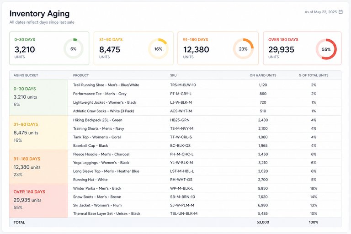Select Baseball Cap - Black product

90,145
